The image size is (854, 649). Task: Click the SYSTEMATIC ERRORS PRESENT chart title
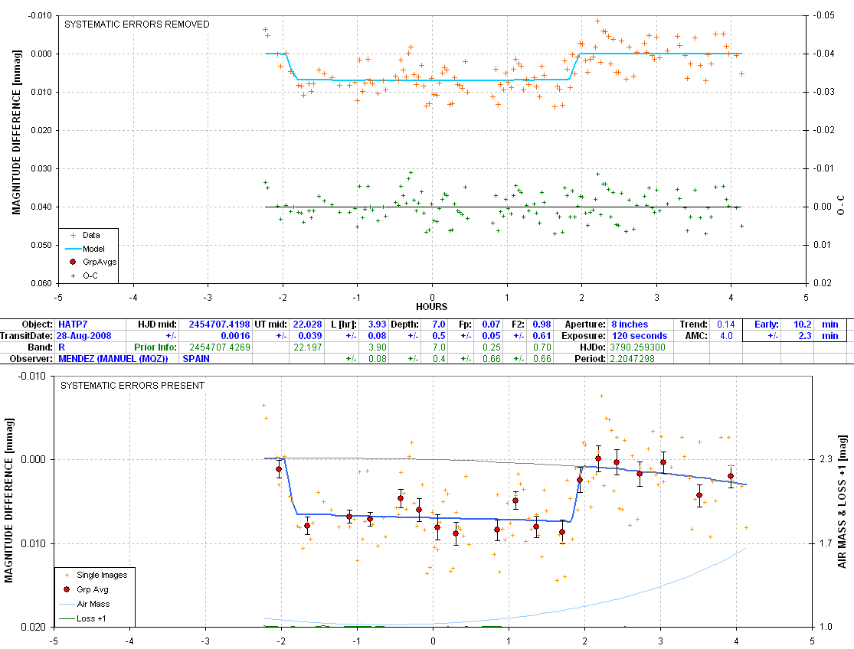pyautogui.click(x=133, y=386)
